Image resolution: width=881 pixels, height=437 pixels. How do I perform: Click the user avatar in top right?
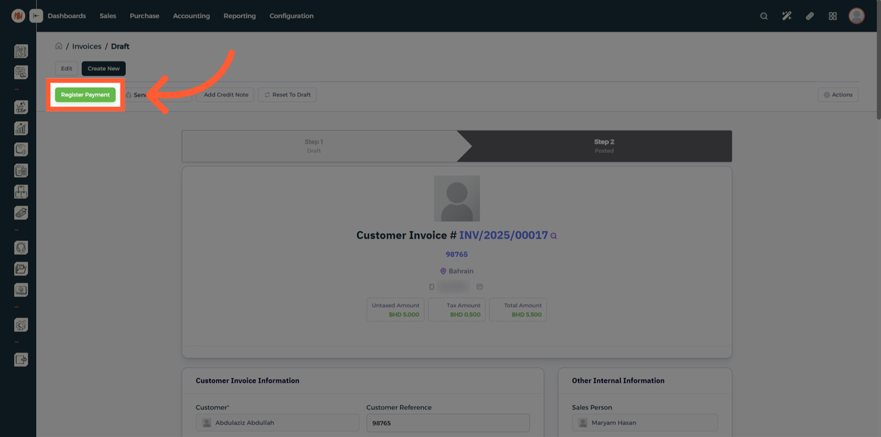856,16
